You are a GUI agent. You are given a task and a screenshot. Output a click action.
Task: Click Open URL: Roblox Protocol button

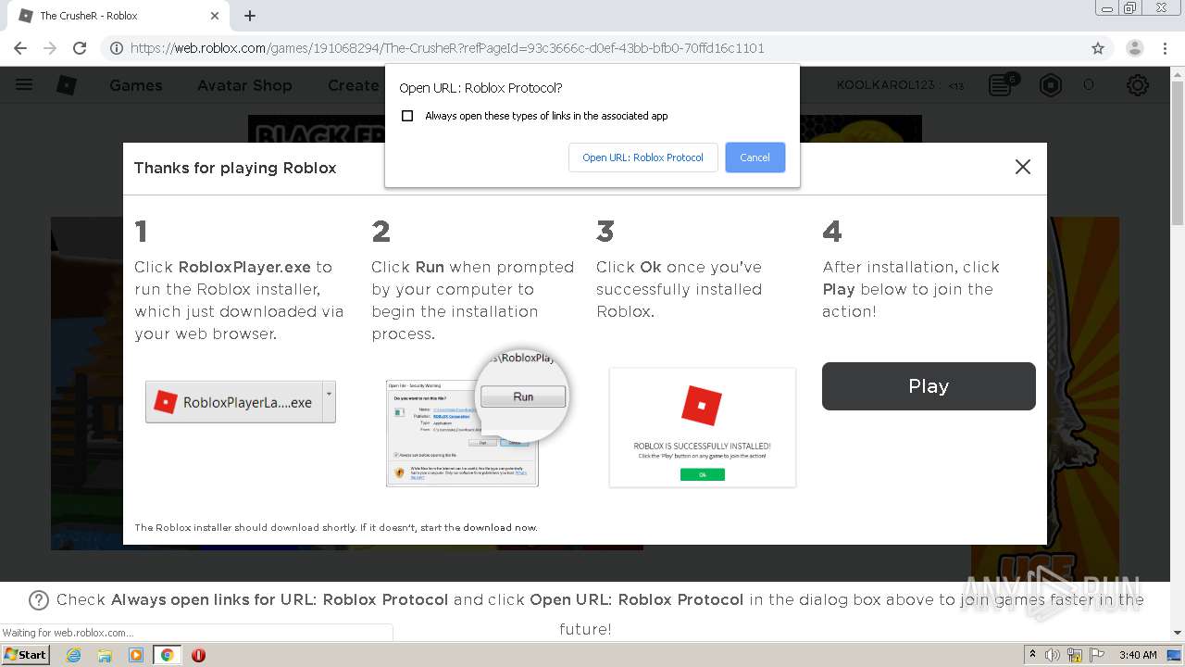pyautogui.click(x=642, y=157)
